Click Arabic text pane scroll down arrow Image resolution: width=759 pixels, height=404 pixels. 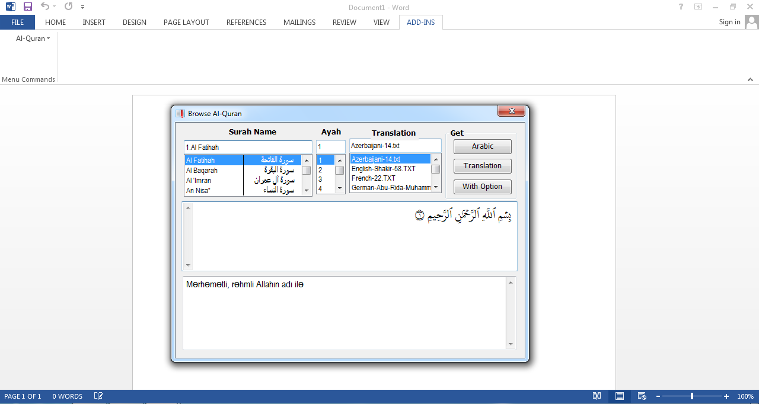tap(188, 265)
